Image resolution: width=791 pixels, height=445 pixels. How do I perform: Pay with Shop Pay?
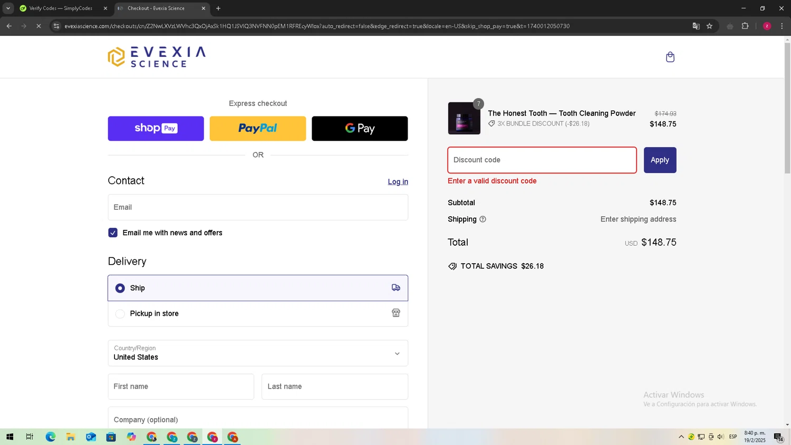pyautogui.click(x=156, y=129)
